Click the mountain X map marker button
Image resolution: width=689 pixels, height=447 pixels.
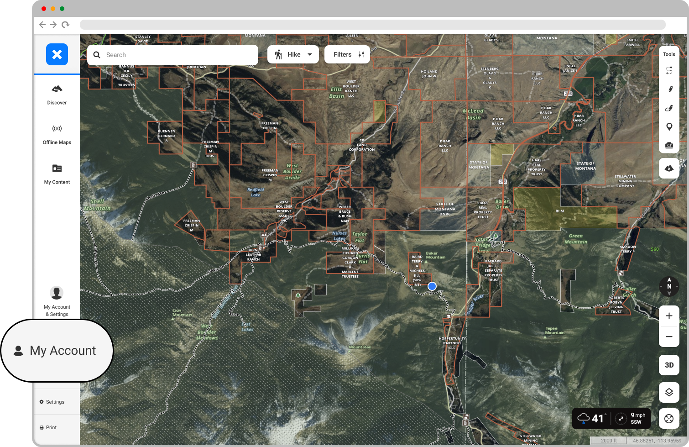pos(669,168)
